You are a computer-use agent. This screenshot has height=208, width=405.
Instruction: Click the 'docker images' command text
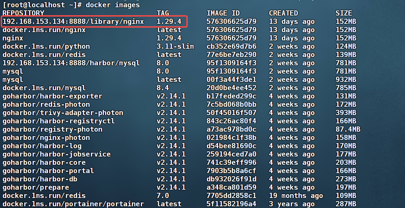[x=112, y=5]
